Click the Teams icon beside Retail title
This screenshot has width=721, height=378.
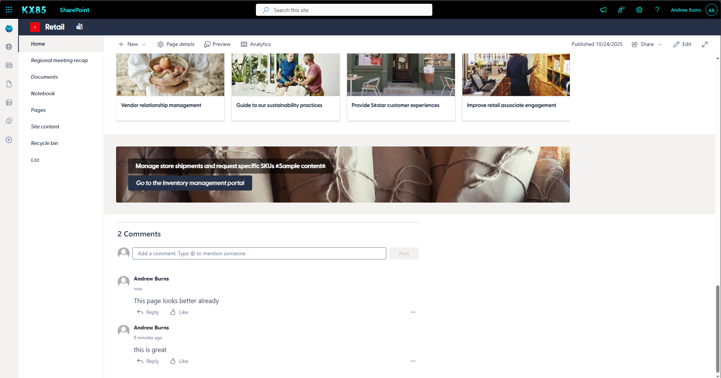coord(80,27)
